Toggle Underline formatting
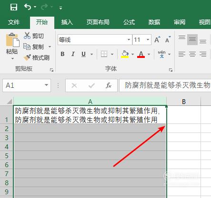The image size is (211, 198). coord(83,54)
